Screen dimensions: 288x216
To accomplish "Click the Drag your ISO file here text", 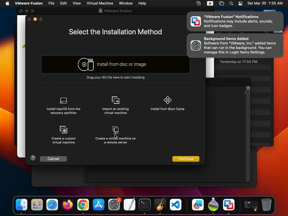I will pos(116,77).
